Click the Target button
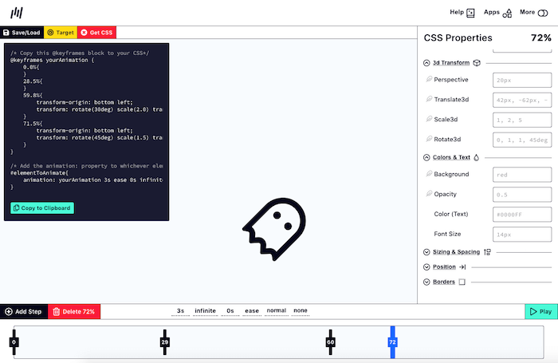Viewport: 558px width, 363px height. pos(61,33)
